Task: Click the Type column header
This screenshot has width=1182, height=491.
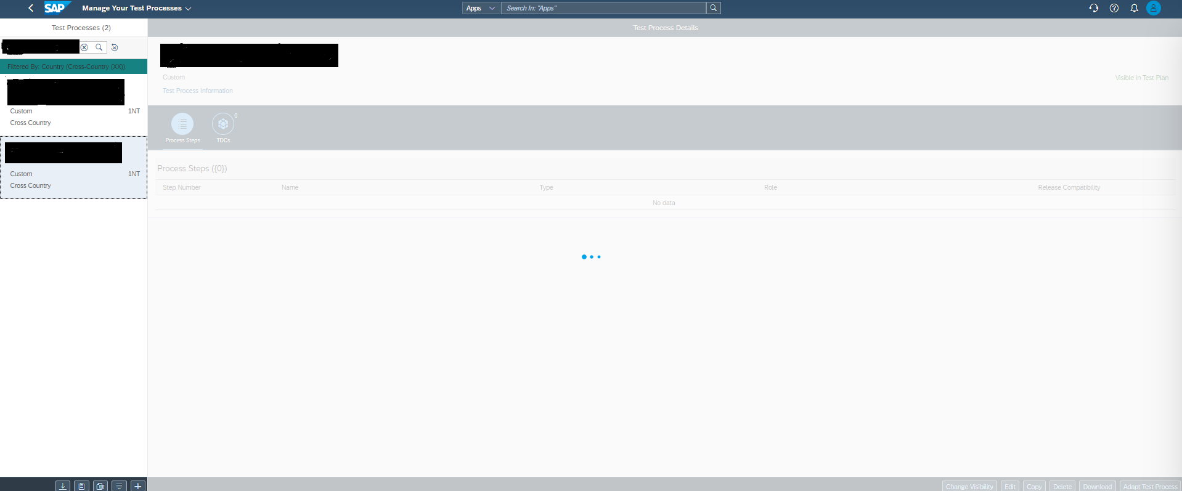Action: point(547,187)
